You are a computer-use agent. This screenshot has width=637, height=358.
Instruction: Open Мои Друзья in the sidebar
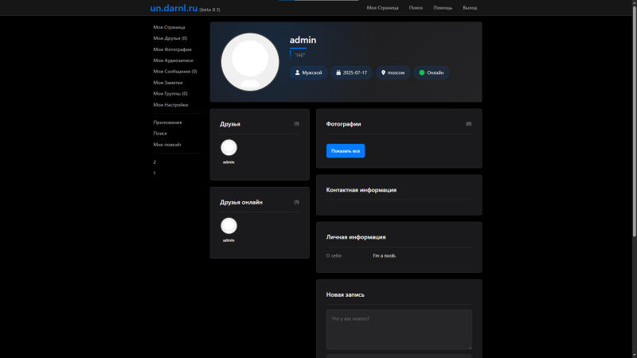[x=170, y=38]
